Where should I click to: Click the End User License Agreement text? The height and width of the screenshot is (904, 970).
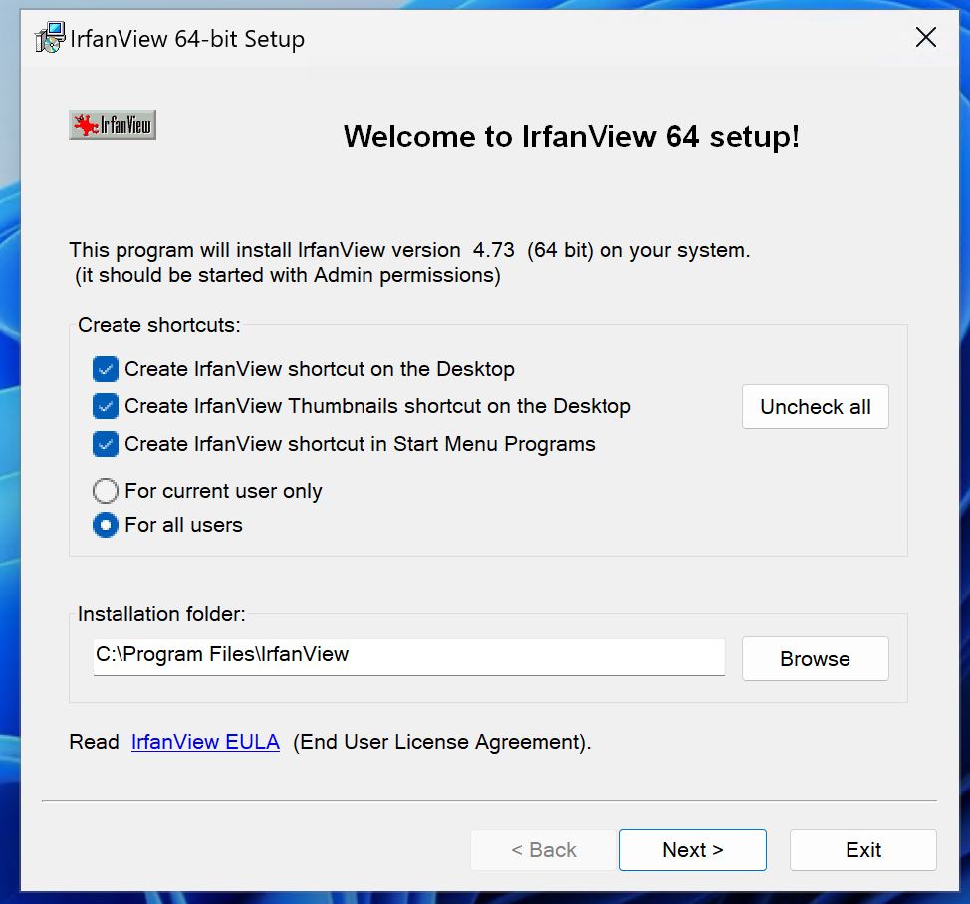point(442,742)
